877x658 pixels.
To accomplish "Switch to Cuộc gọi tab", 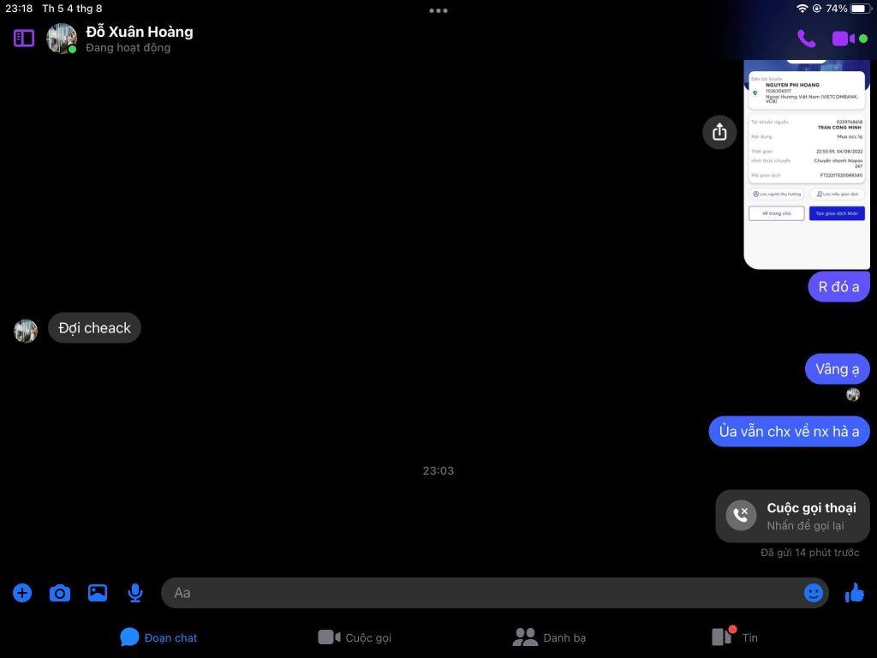I will click(x=355, y=637).
